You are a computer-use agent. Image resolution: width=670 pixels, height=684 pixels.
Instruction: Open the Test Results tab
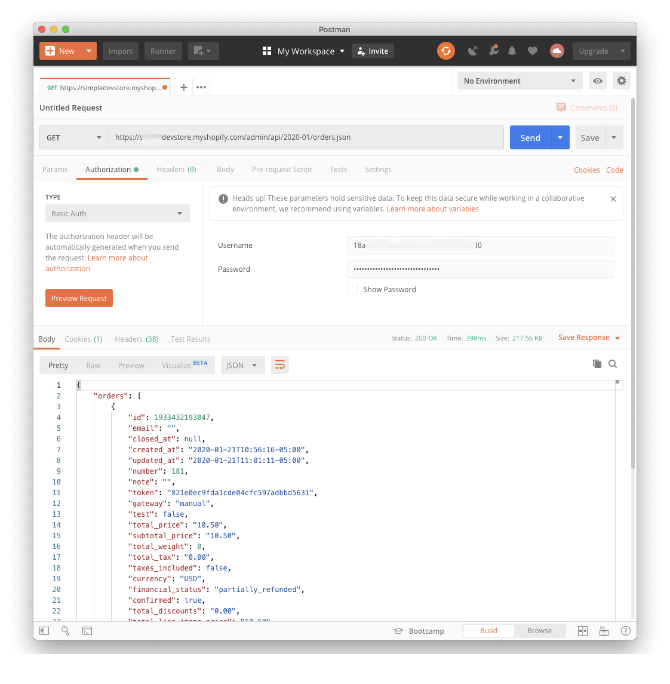[x=190, y=339]
